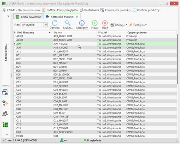The width and height of the screenshot is (180, 144).
Task: Click the windows list sidebar icon
Action: [x=5, y=92]
